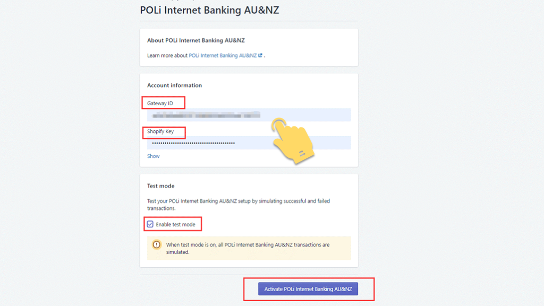This screenshot has height=306, width=544.
Task: Click the Gateway ID field label
Action: (160, 103)
